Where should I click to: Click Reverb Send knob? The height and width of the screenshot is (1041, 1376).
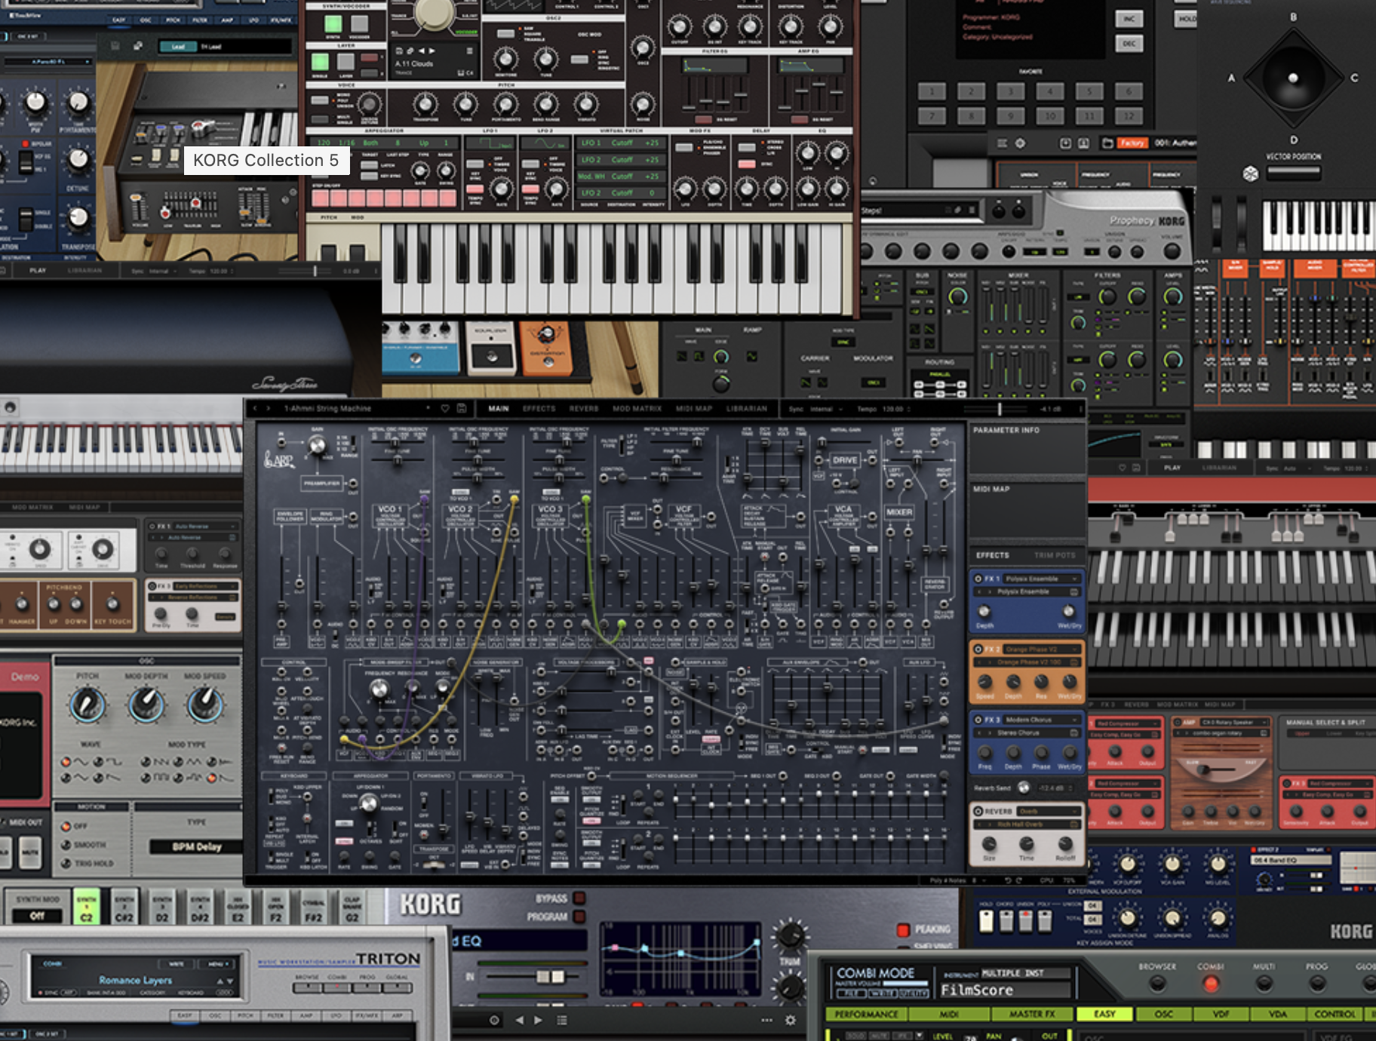[x=1024, y=788]
